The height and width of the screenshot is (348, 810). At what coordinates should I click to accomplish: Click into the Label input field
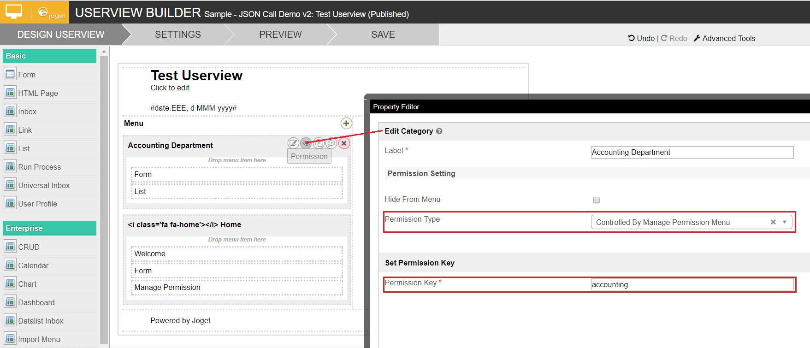692,152
